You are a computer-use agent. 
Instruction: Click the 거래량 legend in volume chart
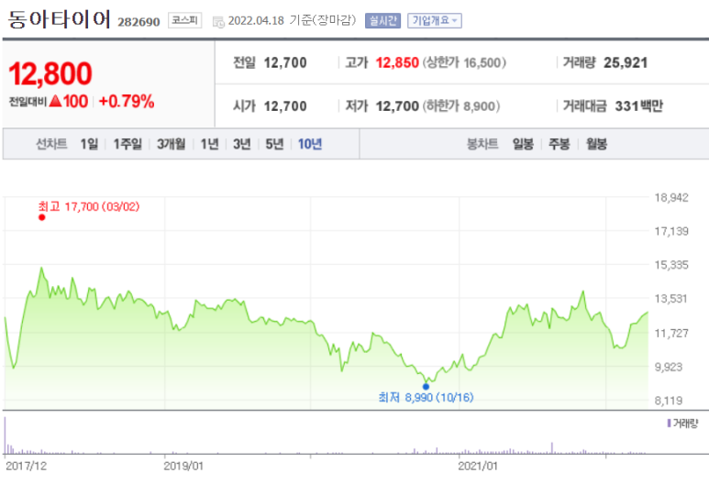tap(682, 423)
